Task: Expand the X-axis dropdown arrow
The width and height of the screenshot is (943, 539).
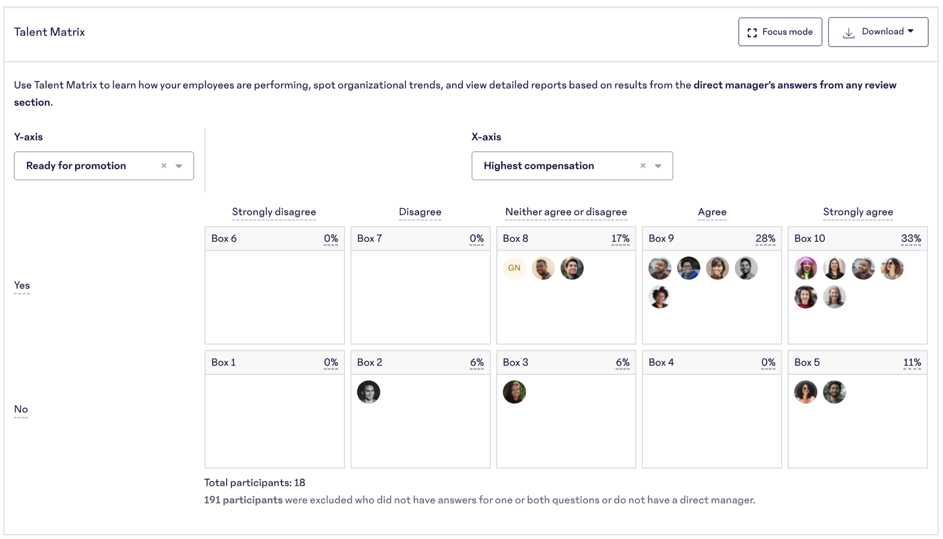Action: point(658,166)
